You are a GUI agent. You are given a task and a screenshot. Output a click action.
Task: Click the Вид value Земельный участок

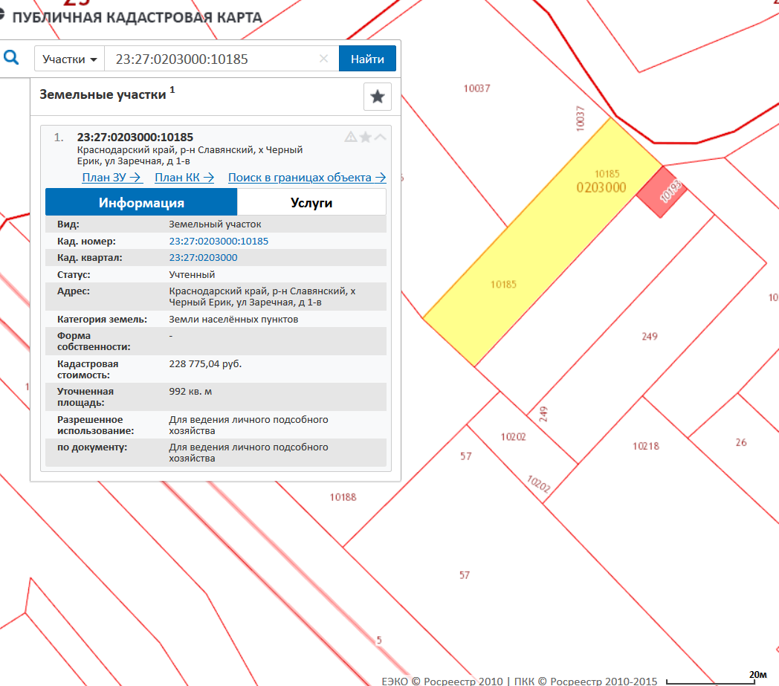(215, 224)
